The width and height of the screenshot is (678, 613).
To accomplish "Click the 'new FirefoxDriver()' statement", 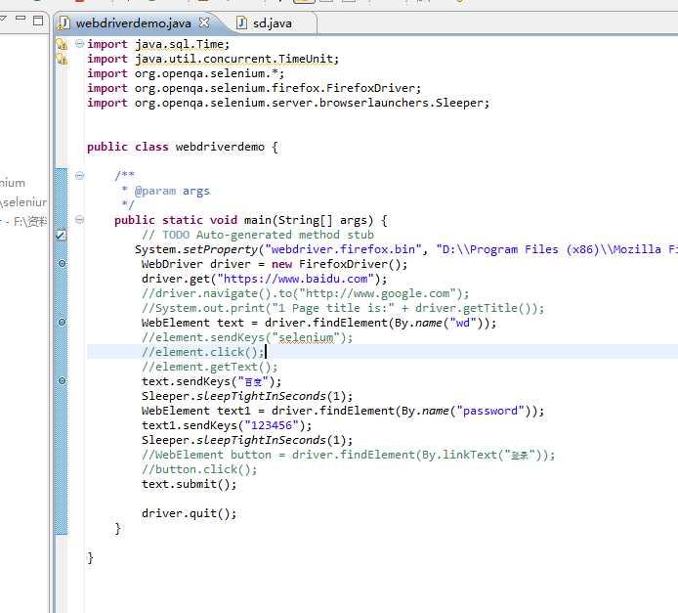I will coord(275,264).
